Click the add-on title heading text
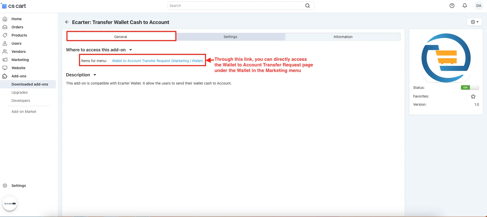 121,22
